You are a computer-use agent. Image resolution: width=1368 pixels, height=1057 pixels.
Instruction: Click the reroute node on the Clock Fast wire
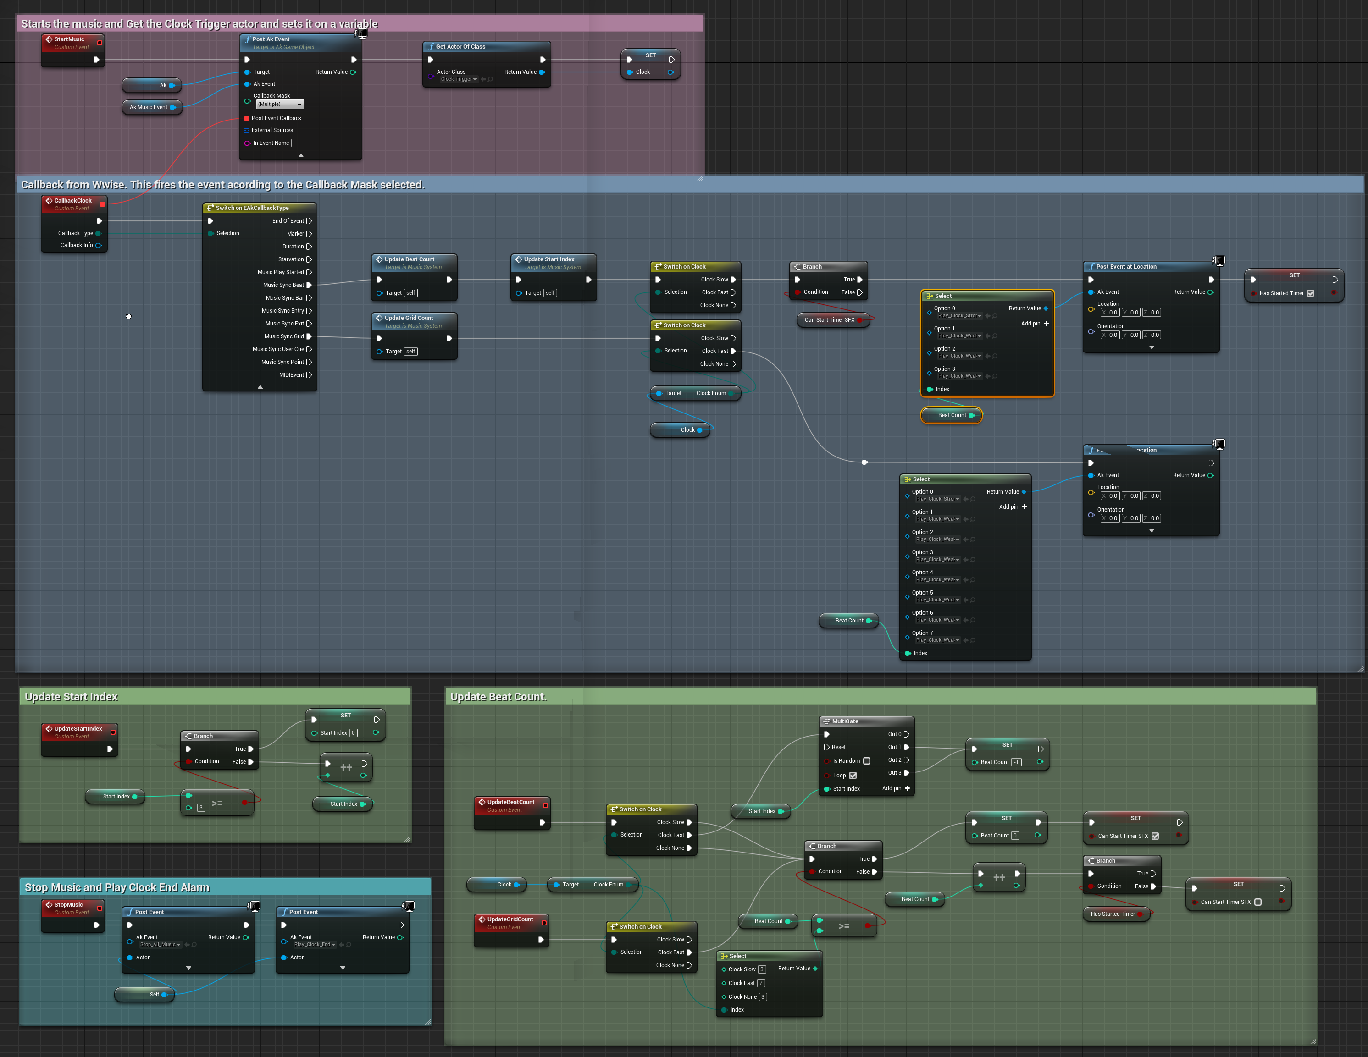[x=864, y=462]
